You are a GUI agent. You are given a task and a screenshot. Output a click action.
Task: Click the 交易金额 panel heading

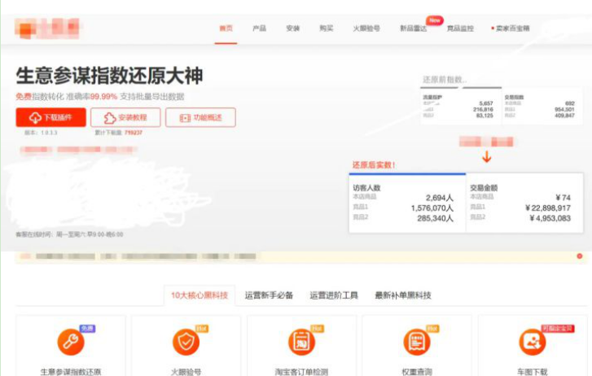tap(484, 188)
